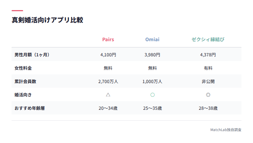Click the row label 婚活向き

[23, 95]
